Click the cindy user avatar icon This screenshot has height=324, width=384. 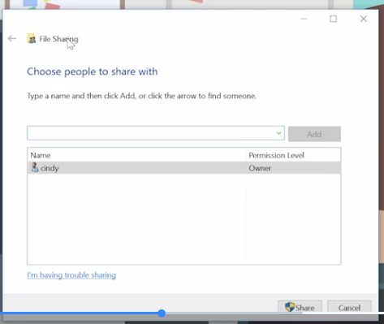(35, 167)
